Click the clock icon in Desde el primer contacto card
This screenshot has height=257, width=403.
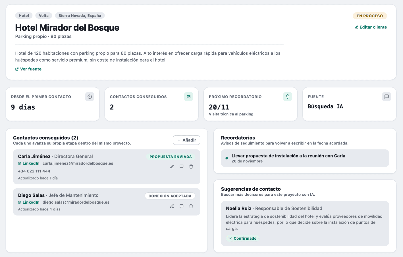90,97
